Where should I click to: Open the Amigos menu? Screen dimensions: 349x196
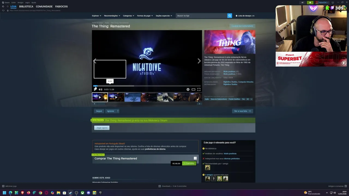tap(20, 2)
